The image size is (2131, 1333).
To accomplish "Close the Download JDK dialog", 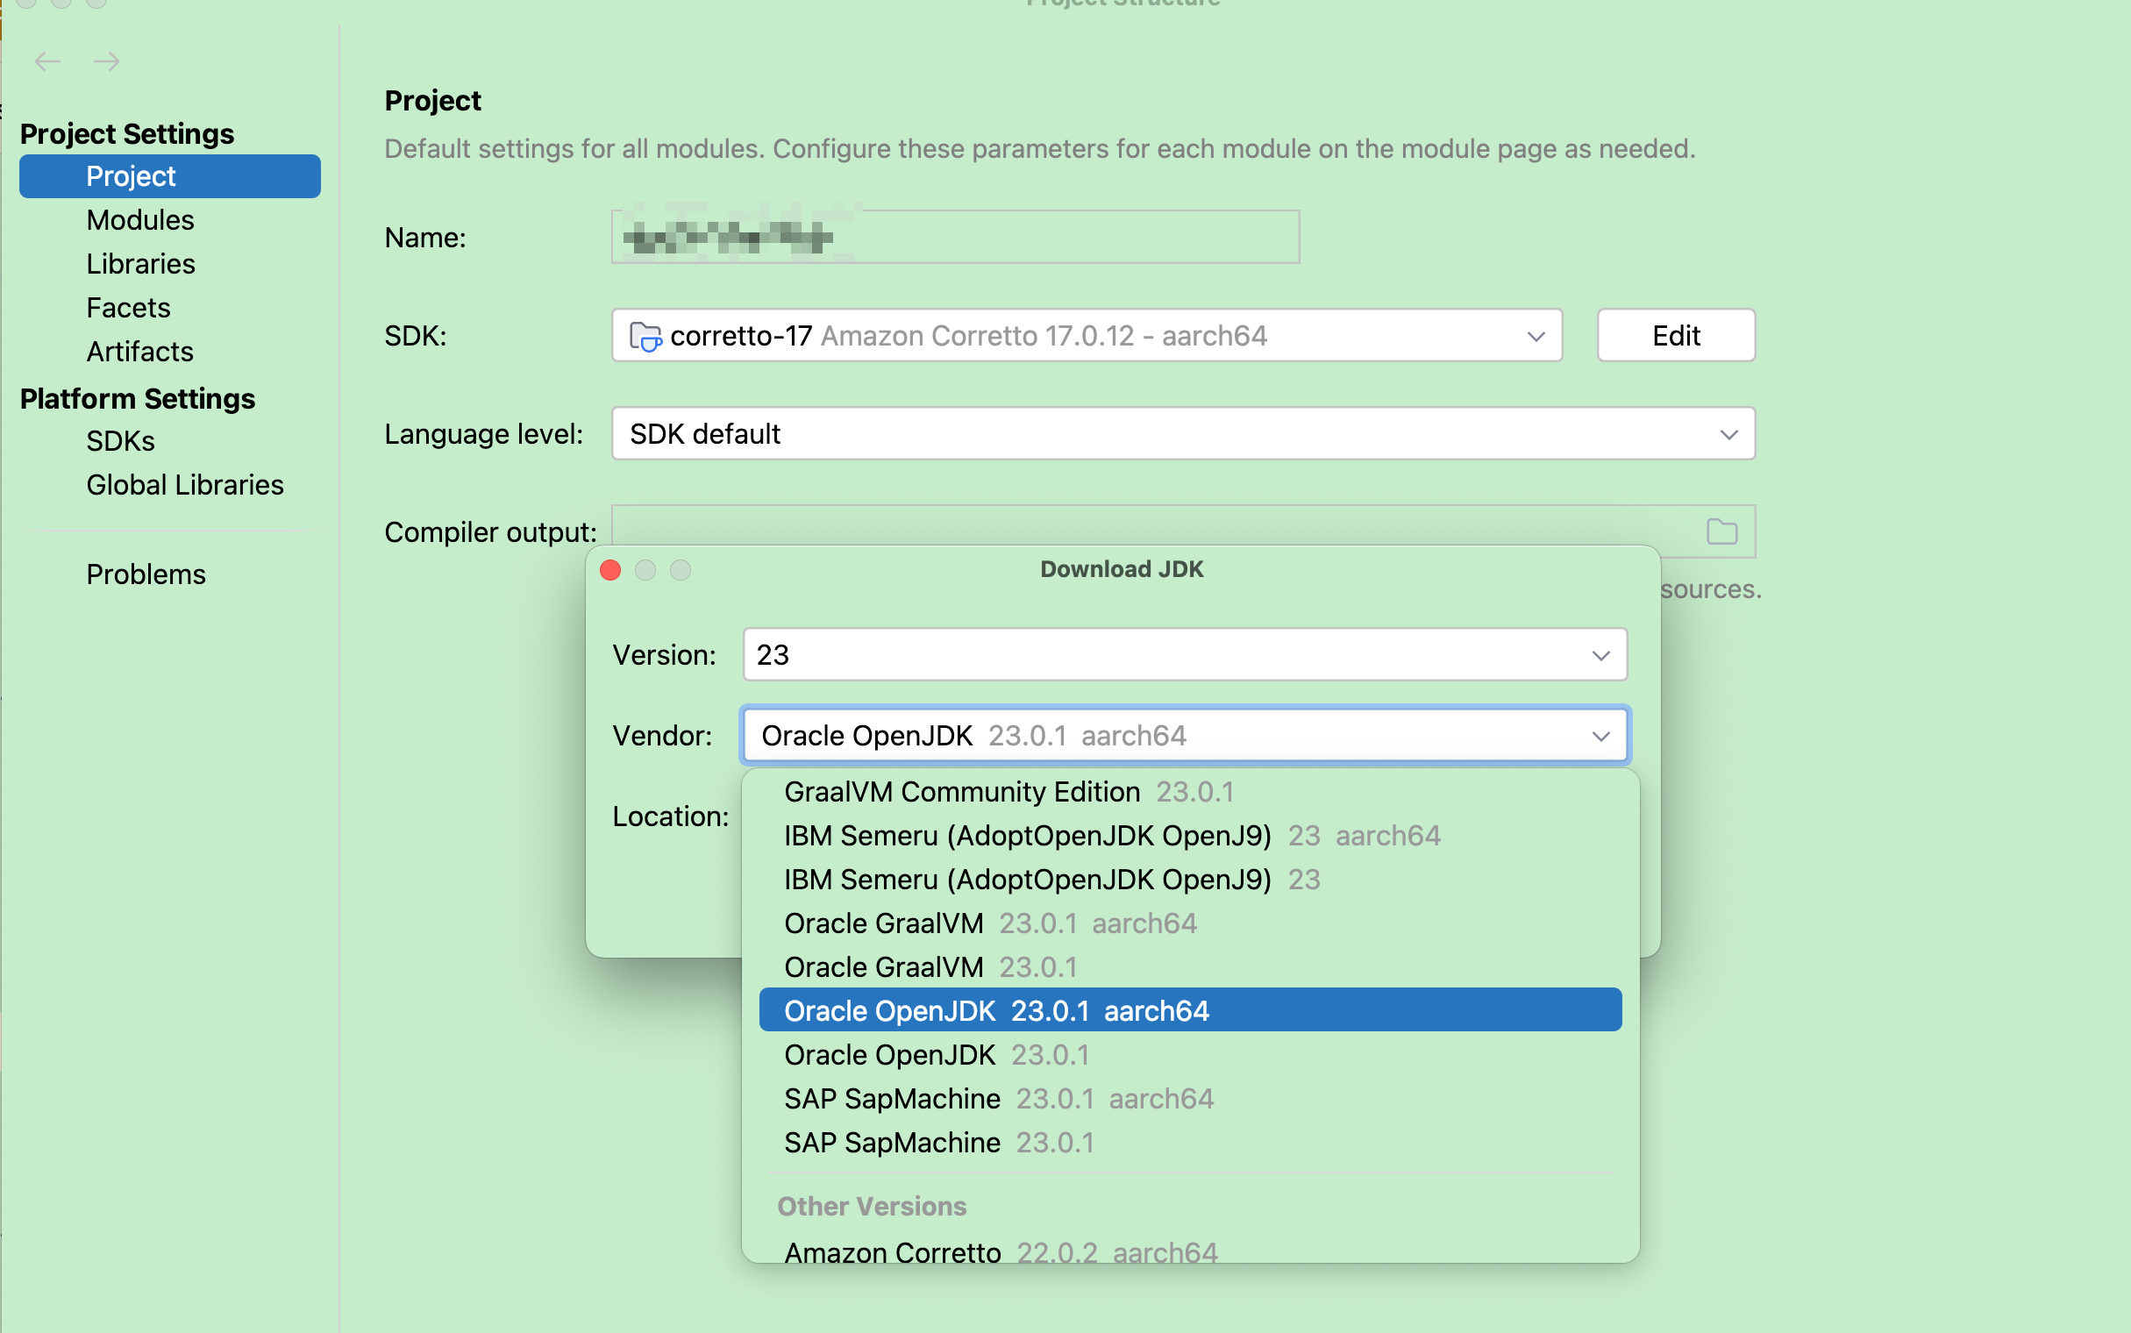I will [x=609, y=569].
